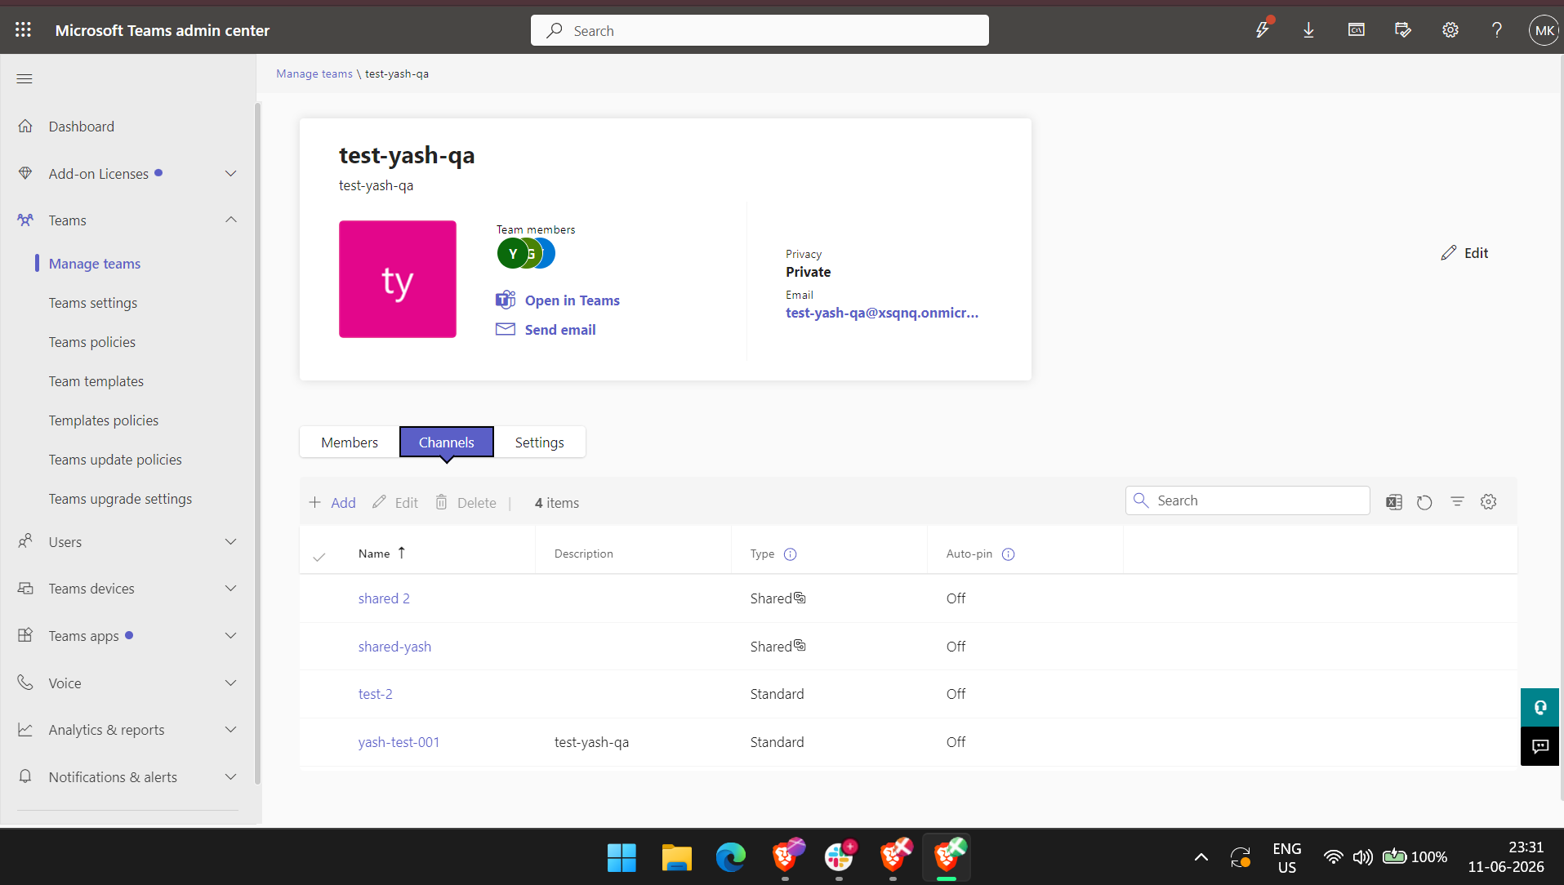Open the shared-yash channel
Screen dimensions: 1564x885
[394, 647]
